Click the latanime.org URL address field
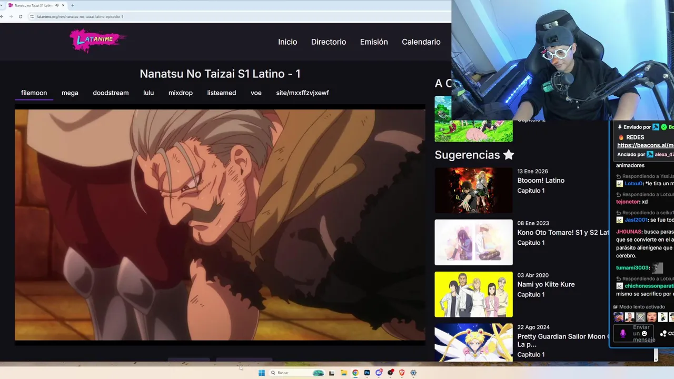Screen dimensions: 674x379 click(x=80, y=16)
